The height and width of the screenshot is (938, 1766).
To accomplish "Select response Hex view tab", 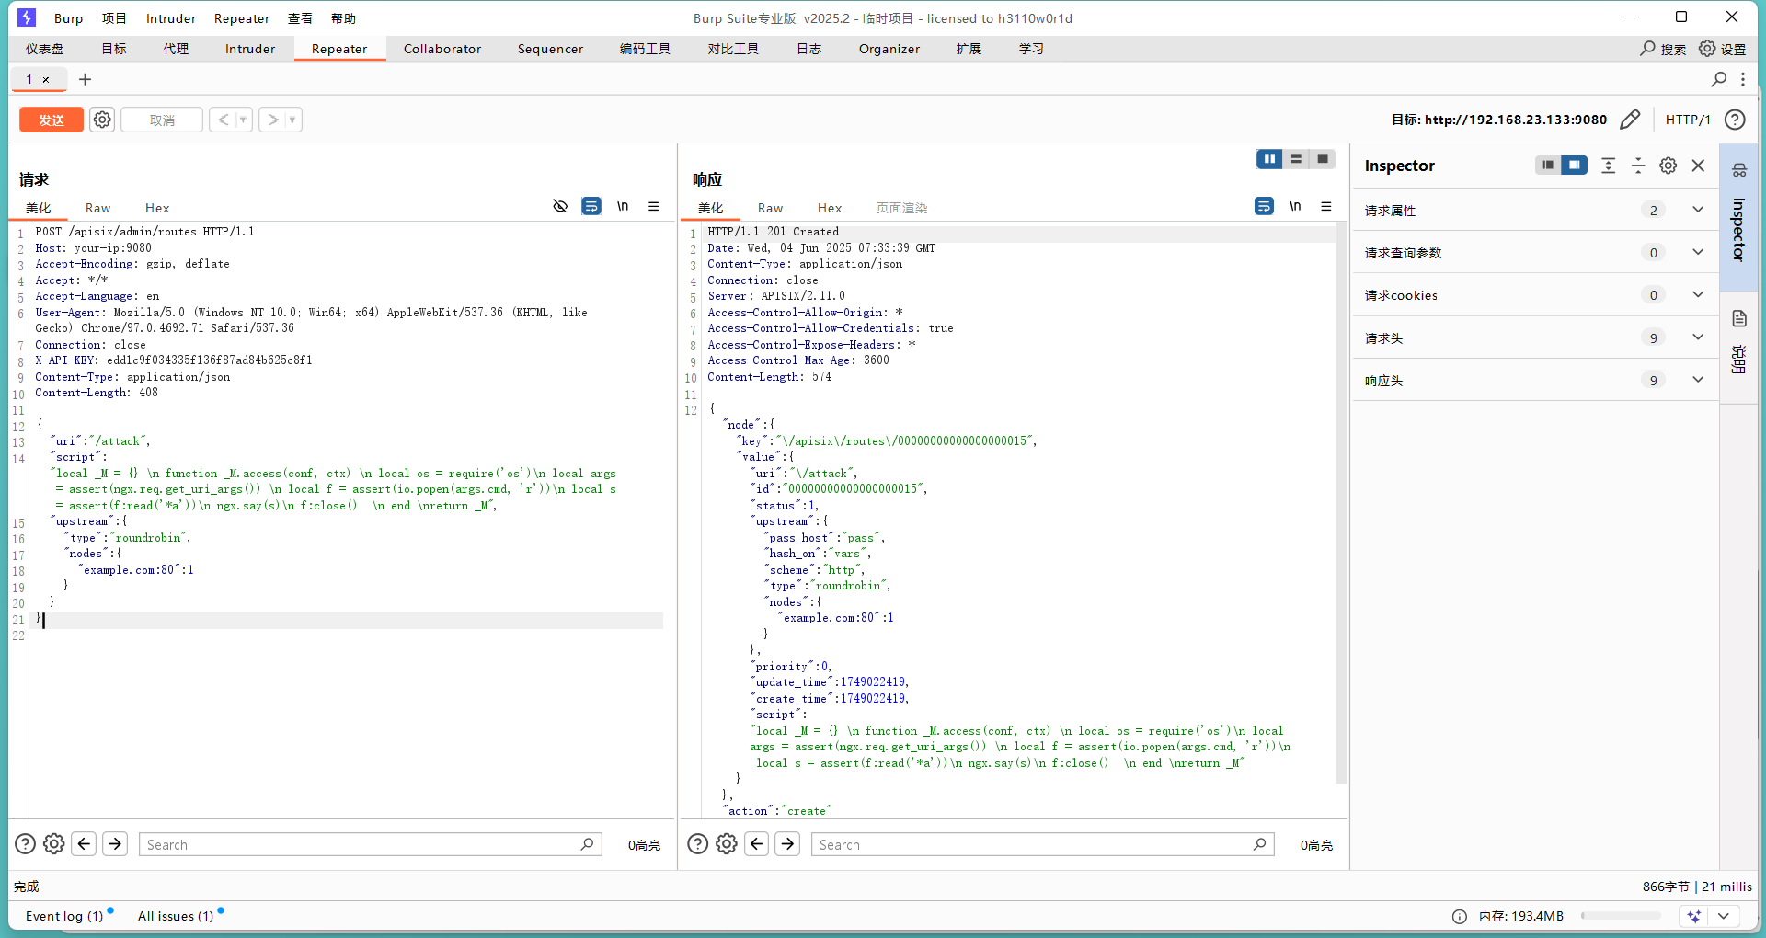I will click(x=830, y=208).
